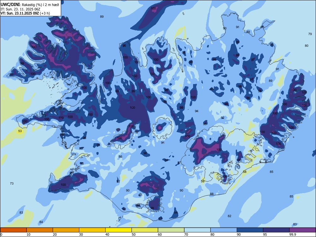Click the dark orange 0–10 legend swatch
Image resolution: width=316 pixels, height=237 pixels.
[x=14, y=230]
